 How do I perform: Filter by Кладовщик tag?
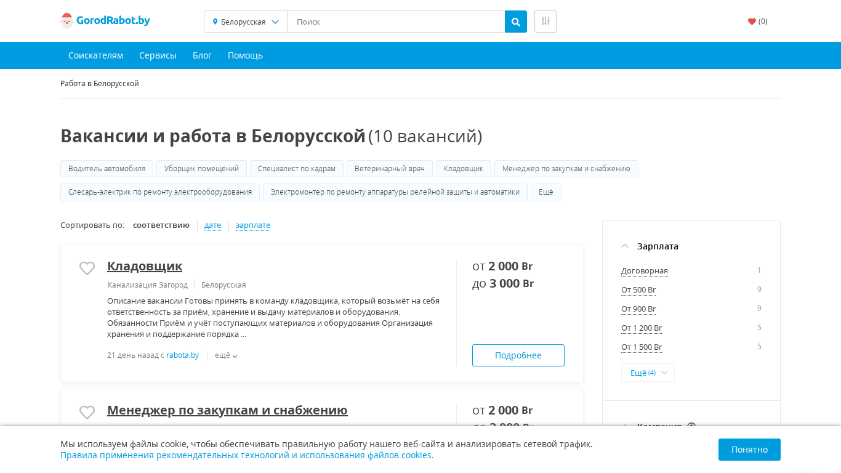click(464, 169)
